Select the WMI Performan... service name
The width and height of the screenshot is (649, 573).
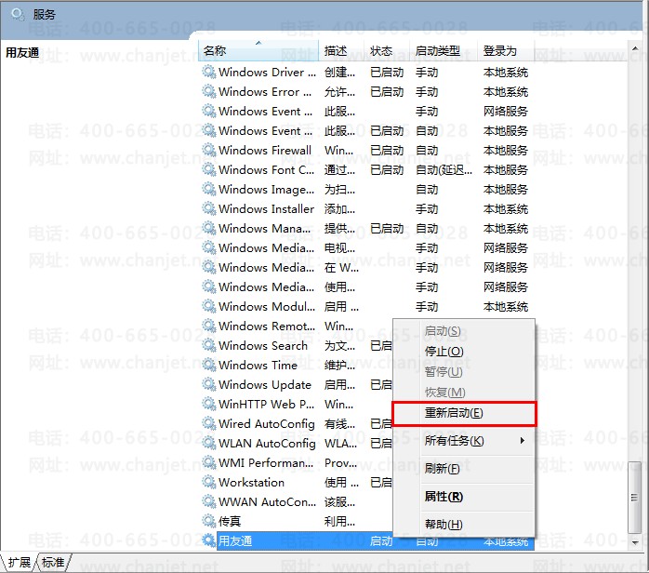point(266,463)
